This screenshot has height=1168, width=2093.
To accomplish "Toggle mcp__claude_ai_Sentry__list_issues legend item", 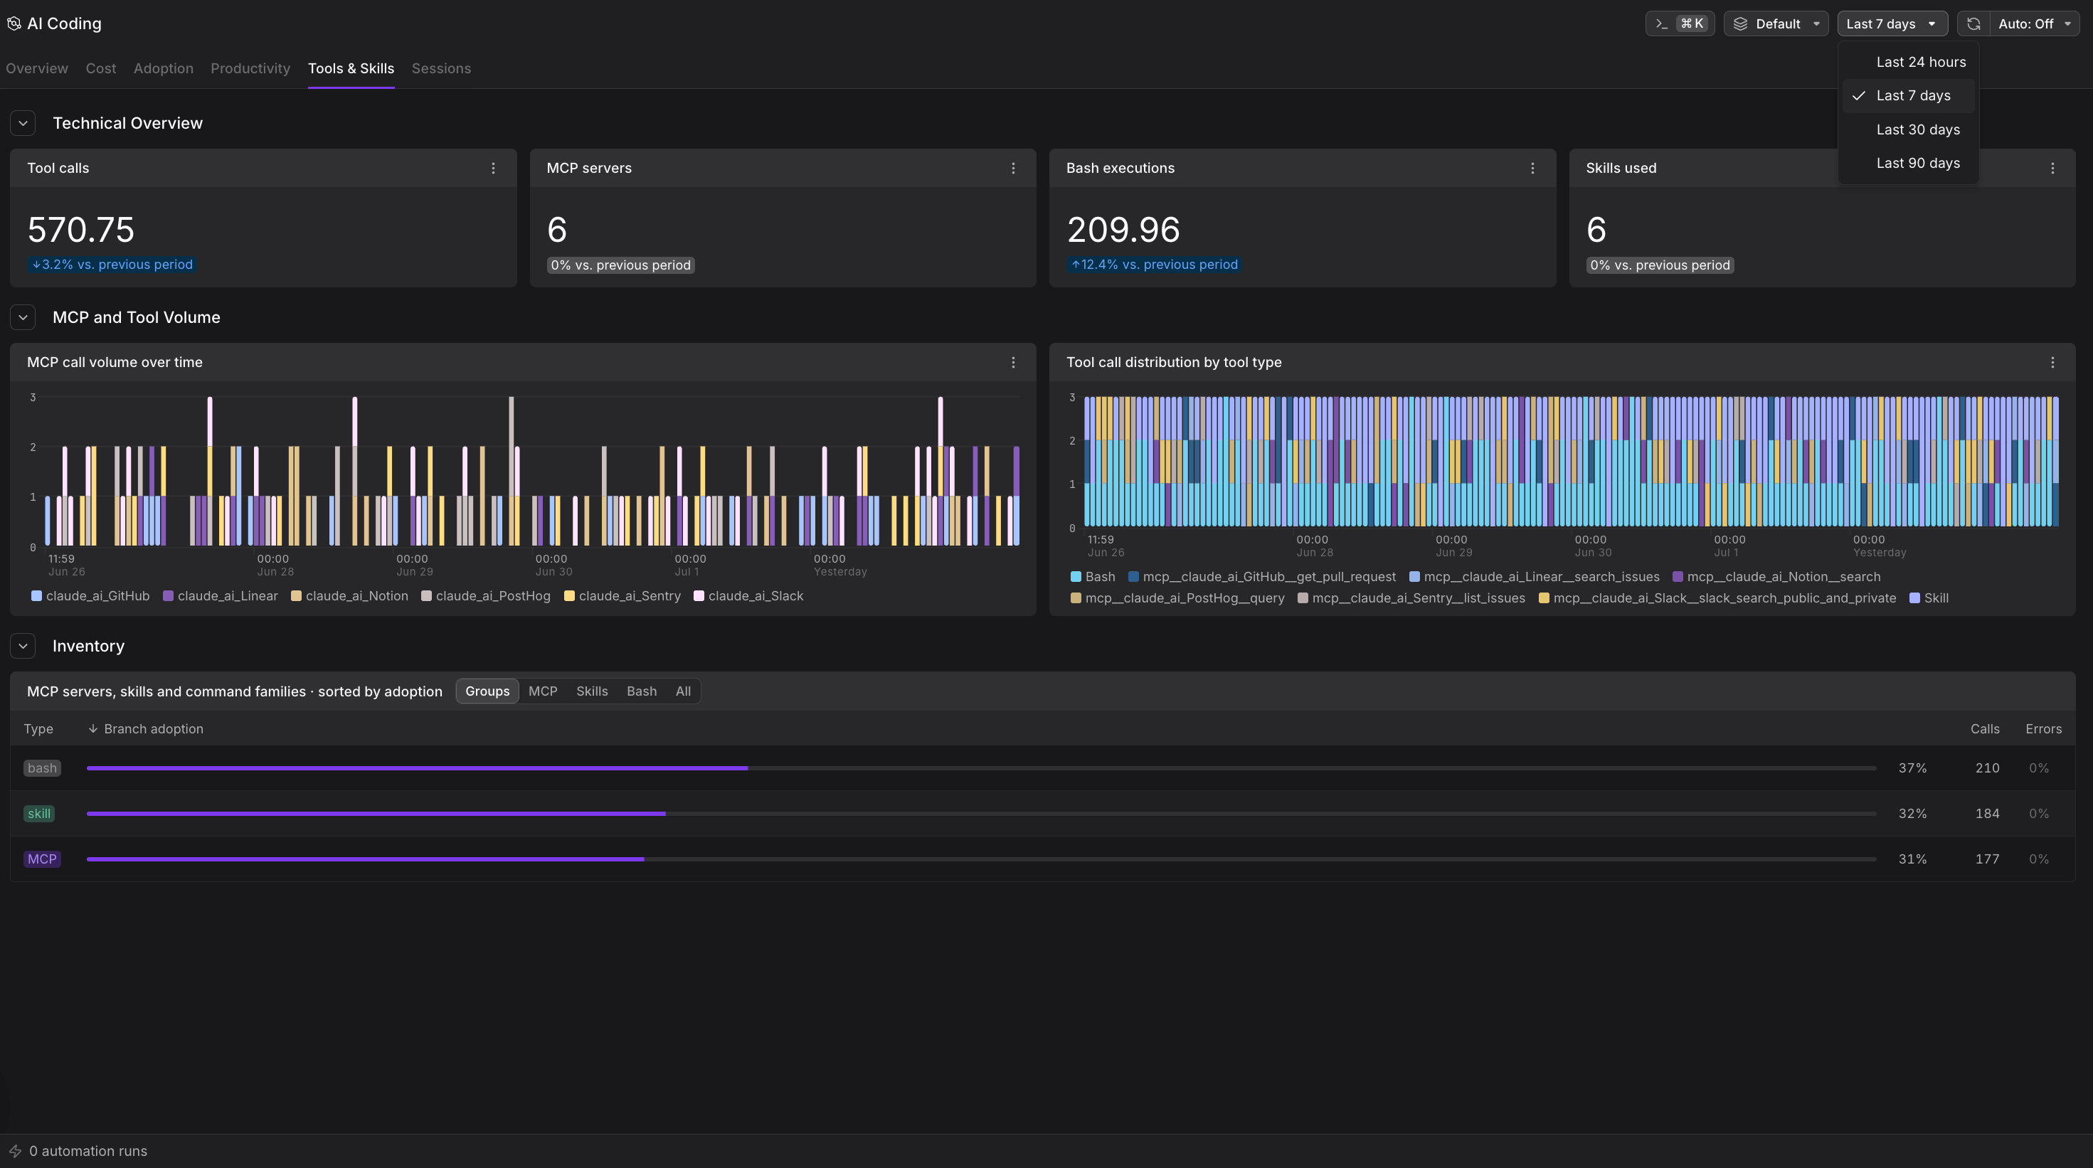I will (1411, 598).
